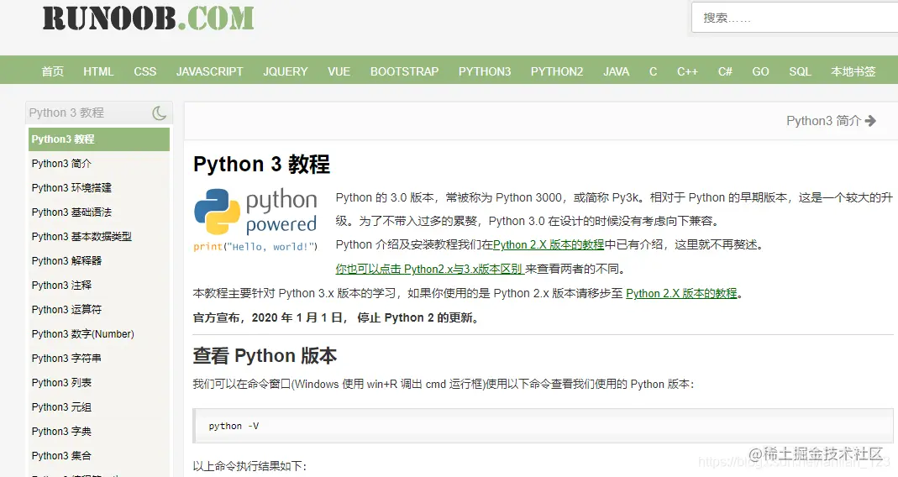Click the arrow beside Python3 简介

pos(870,121)
